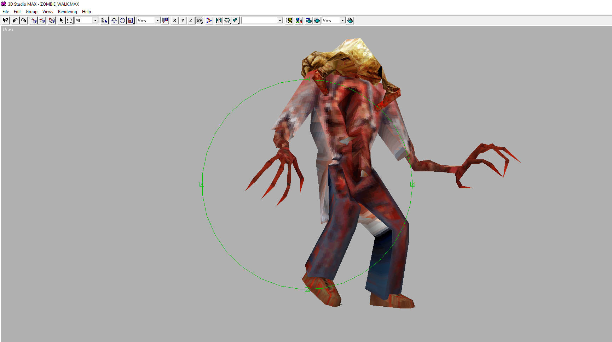The image size is (612, 342).
Task: Open the Views menu
Action: (x=47, y=11)
